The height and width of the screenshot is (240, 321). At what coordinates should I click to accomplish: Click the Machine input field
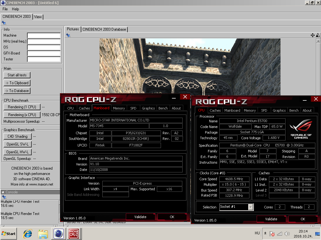(44, 35)
